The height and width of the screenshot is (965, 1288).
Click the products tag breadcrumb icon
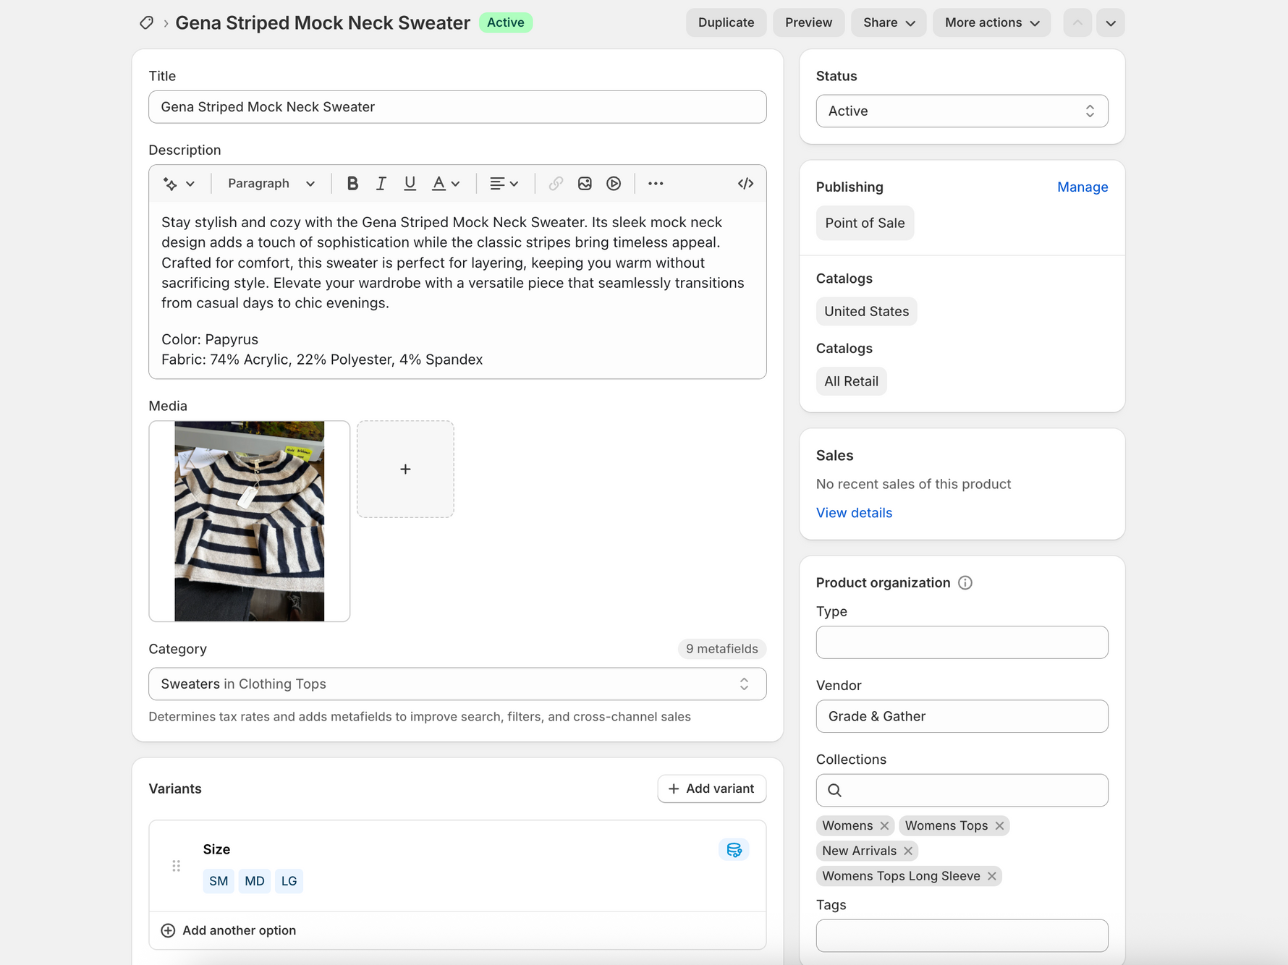pos(146,23)
